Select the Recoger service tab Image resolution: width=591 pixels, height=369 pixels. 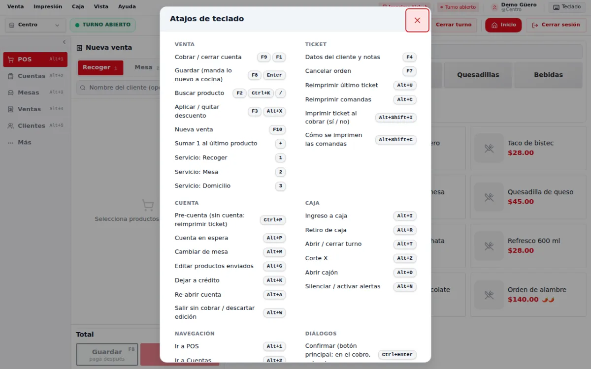pyautogui.click(x=100, y=68)
